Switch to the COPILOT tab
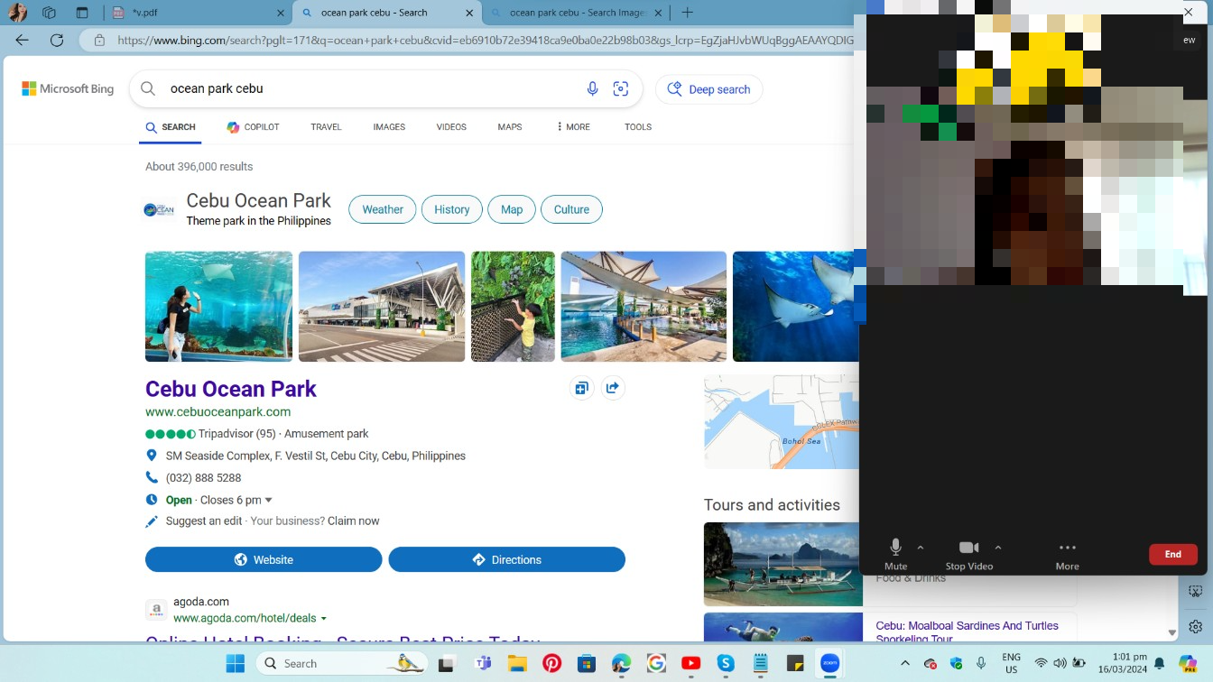This screenshot has width=1213, height=682. pos(253,127)
